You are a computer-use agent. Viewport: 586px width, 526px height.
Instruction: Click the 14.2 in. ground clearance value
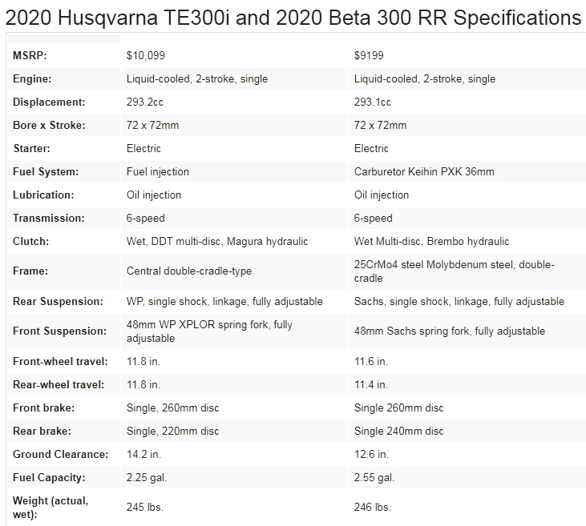[143, 455]
